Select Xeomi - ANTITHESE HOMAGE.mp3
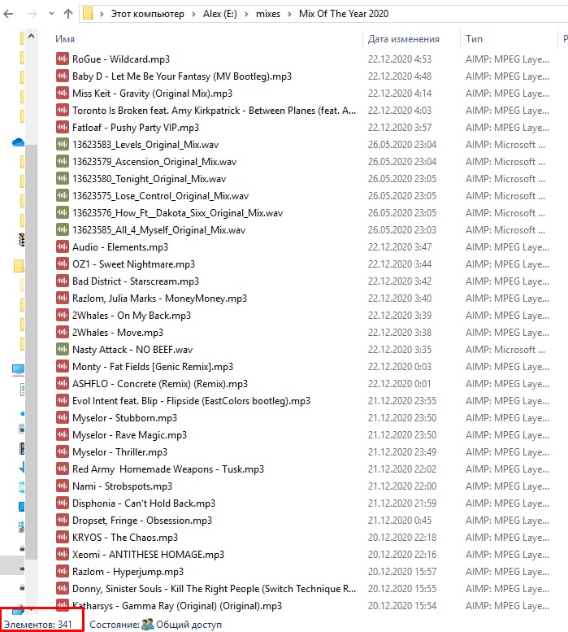This screenshot has width=568, height=632. [x=148, y=554]
